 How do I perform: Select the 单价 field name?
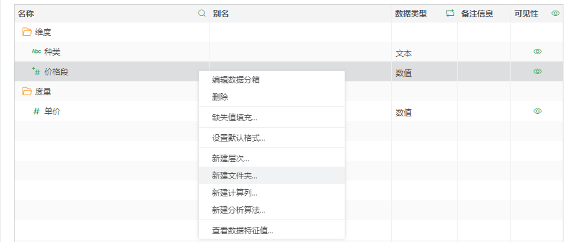(x=52, y=112)
